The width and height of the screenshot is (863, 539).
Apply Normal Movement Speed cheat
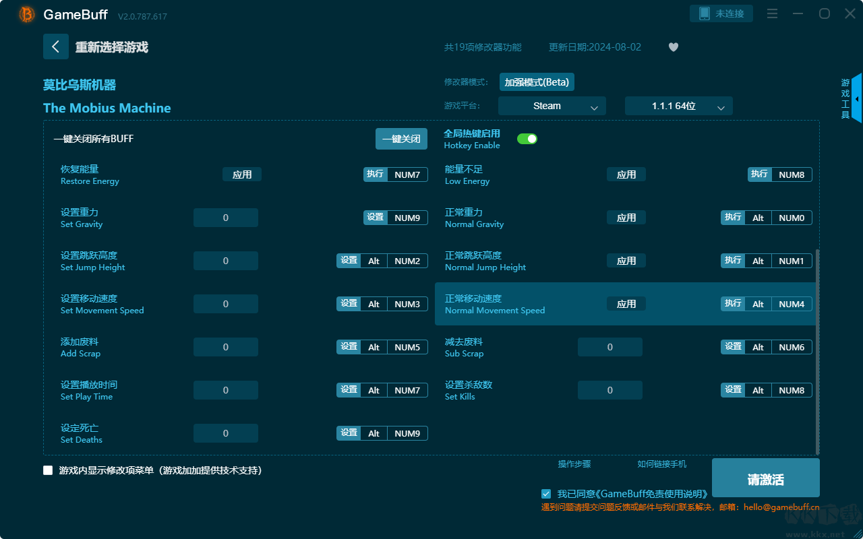(x=626, y=304)
